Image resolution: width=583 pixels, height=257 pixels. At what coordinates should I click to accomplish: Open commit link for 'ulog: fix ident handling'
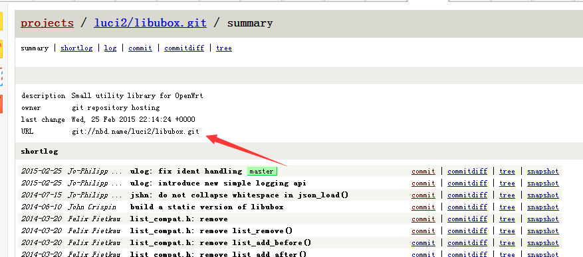coord(423,172)
